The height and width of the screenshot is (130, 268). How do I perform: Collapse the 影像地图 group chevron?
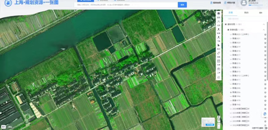pos(264,30)
